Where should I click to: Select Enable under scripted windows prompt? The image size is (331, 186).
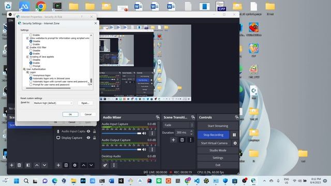pyautogui.click(x=31, y=44)
